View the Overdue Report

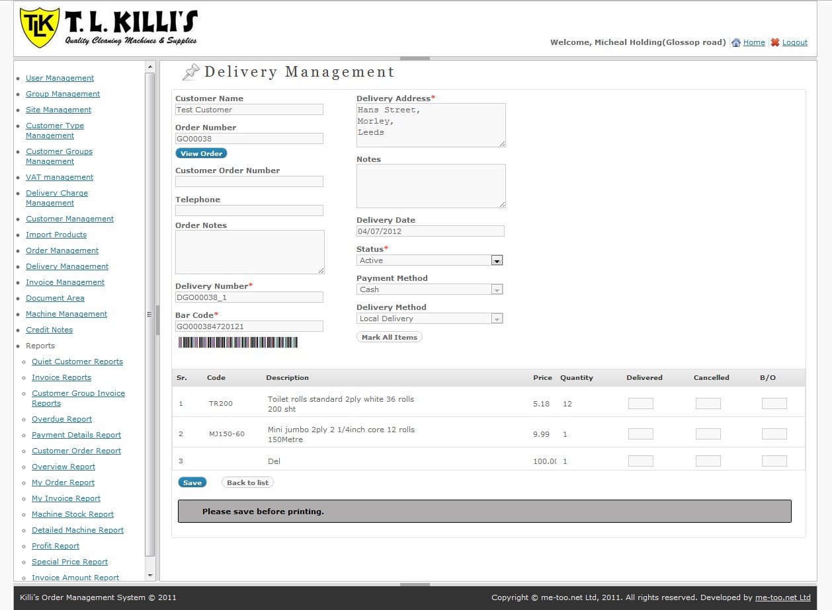(x=62, y=419)
